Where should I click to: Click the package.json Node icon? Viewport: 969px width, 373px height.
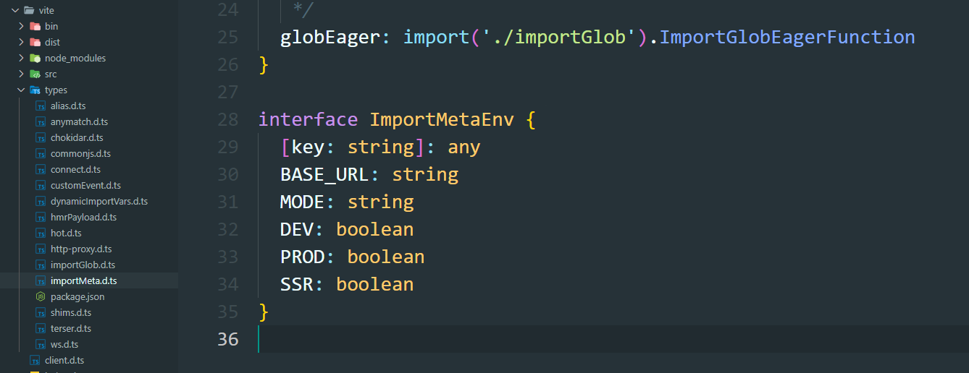coord(41,296)
